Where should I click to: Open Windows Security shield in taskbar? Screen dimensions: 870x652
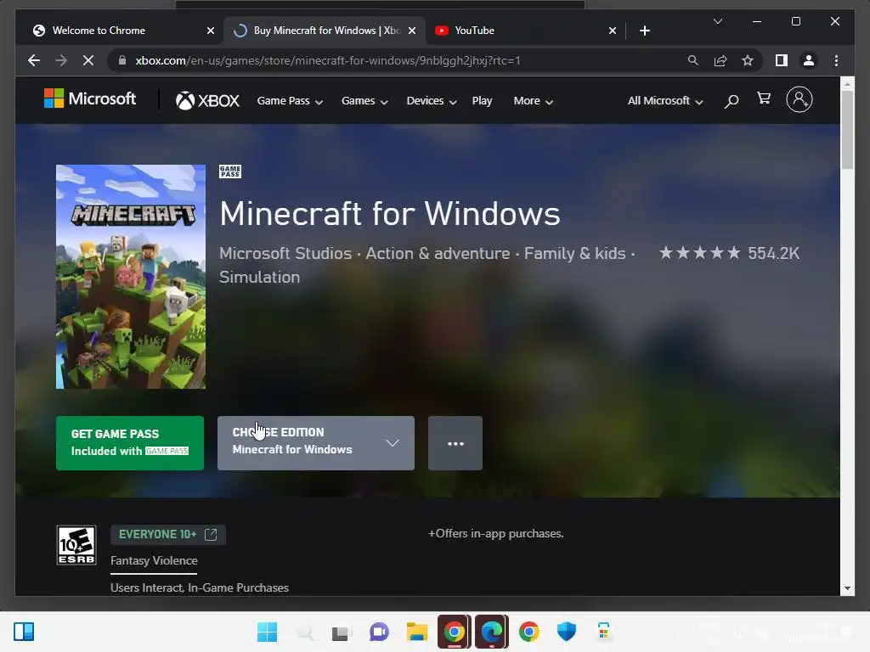566,632
